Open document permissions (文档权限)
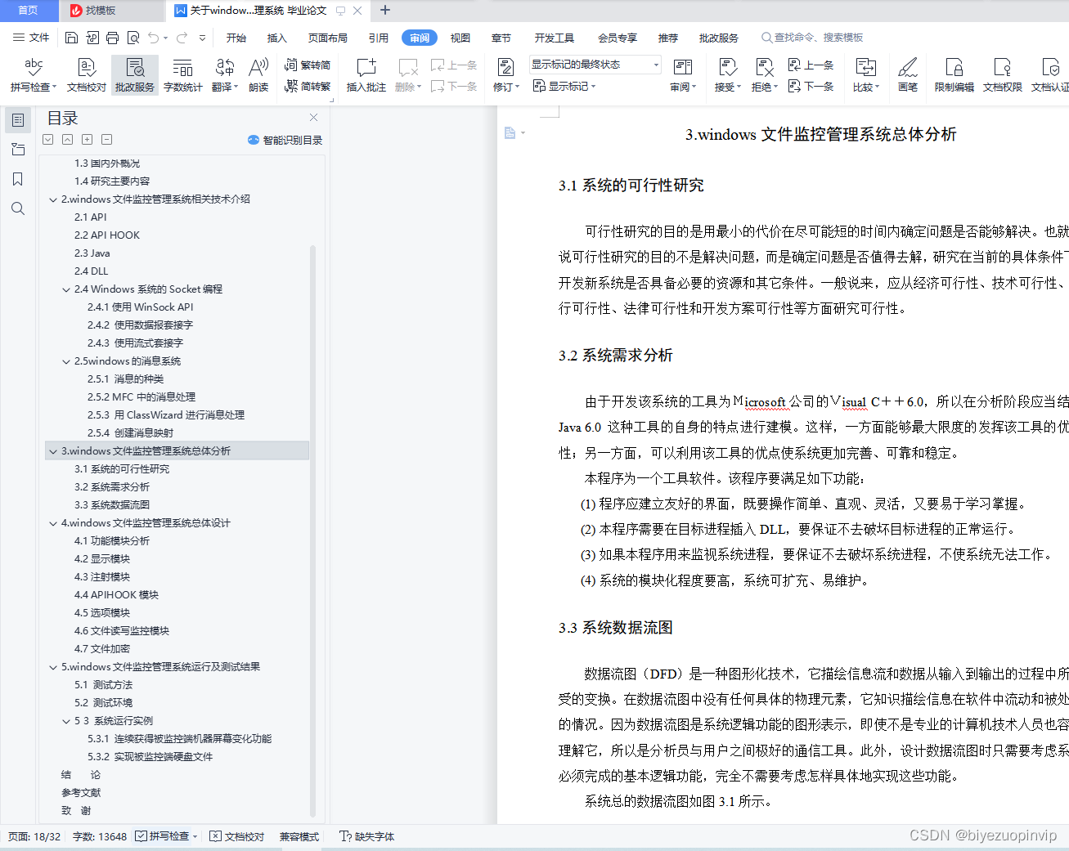The width and height of the screenshot is (1069, 851). (1003, 75)
